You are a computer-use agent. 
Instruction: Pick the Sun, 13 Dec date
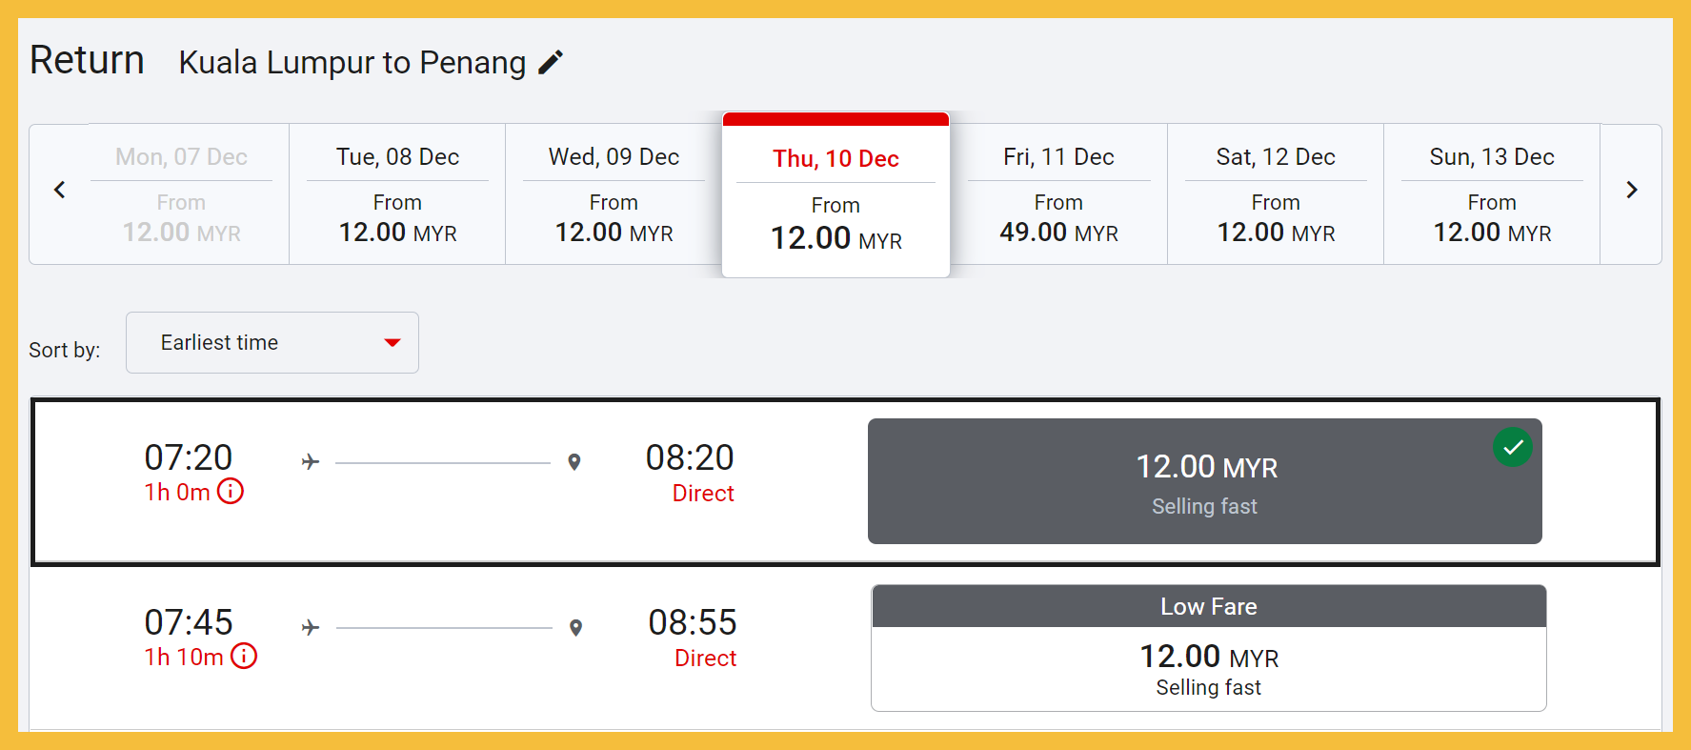(x=1492, y=194)
